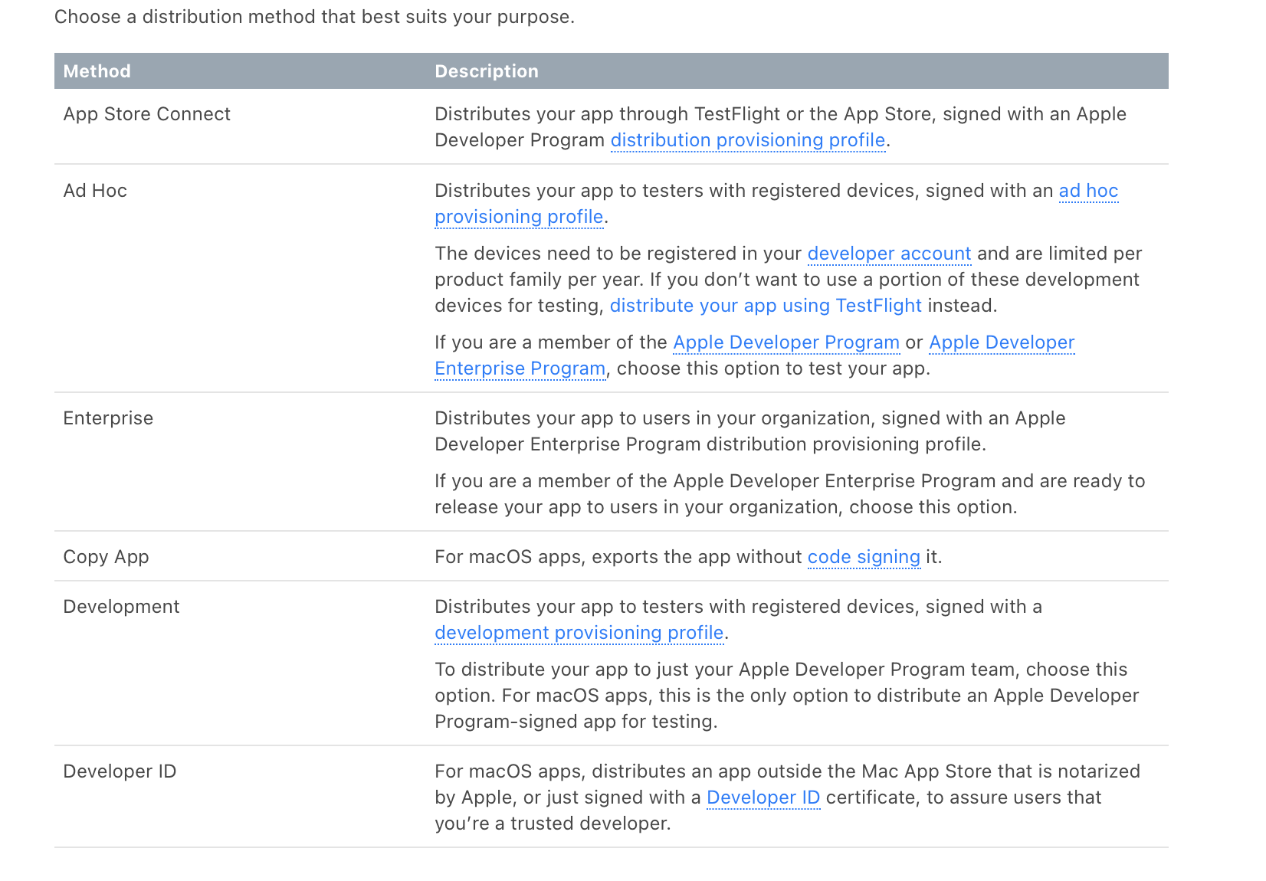Viewport: 1266px width, 881px height.
Task: Click the intro sentence 'Choose a distribution method'
Action: point(314,17)
